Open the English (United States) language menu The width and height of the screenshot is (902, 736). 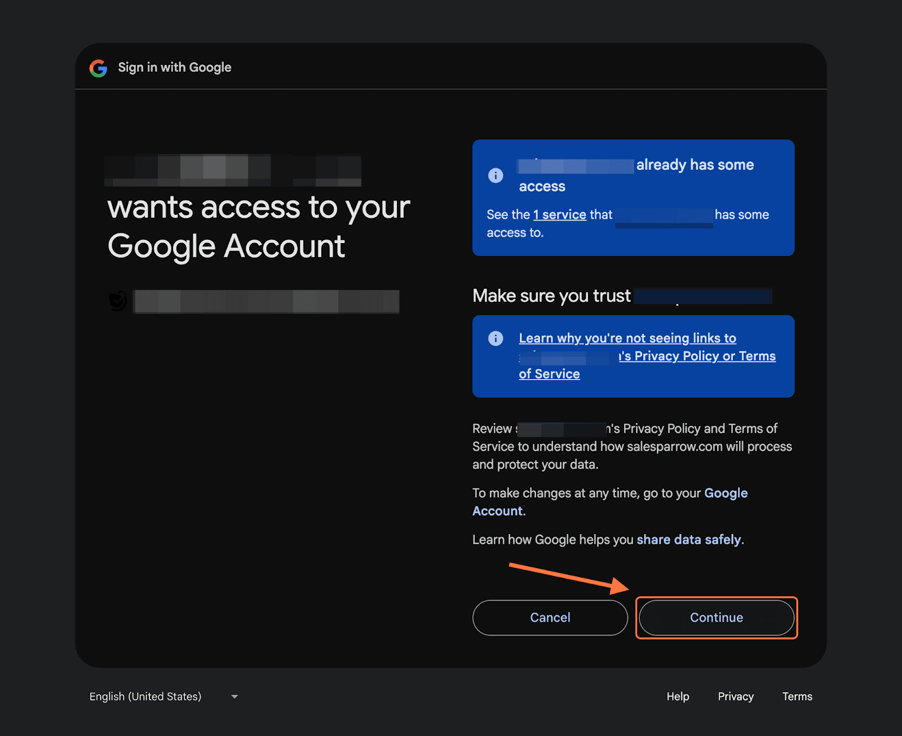145,697
